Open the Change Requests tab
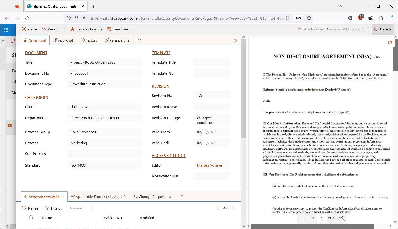This screenshot has width=398, height=229. point(153,197)
